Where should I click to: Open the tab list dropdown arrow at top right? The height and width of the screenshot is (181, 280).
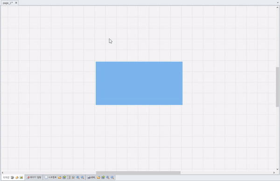click(278, 3)
